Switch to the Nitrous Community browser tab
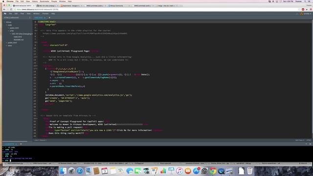This screenshot has width=313, height=176. pos(119,6)
